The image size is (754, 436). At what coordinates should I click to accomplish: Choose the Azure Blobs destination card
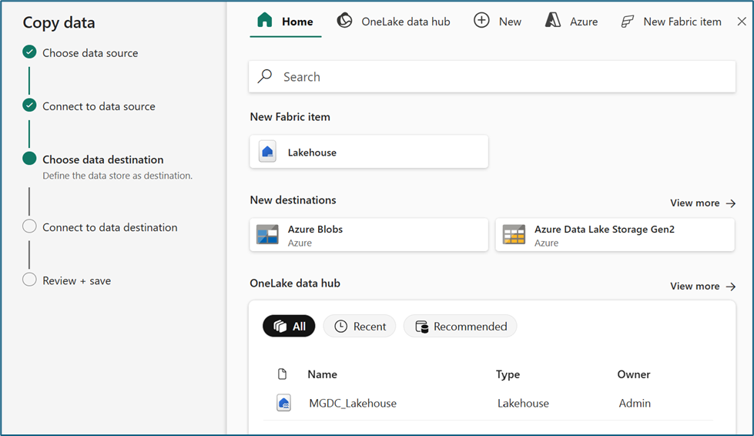click(369, 235)
